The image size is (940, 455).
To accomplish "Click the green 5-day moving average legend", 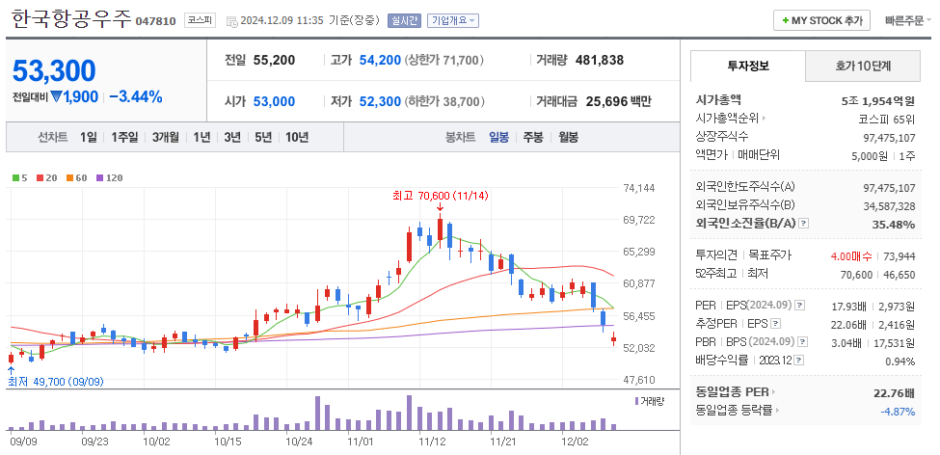I will [x=20, y=177].
